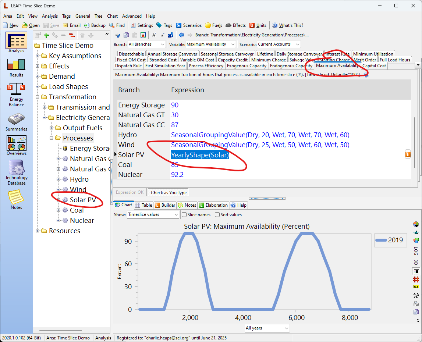The width and height of the screenshot is (422, 342).
Task: Open the Analysis view
Action: (x=16, y=43)
